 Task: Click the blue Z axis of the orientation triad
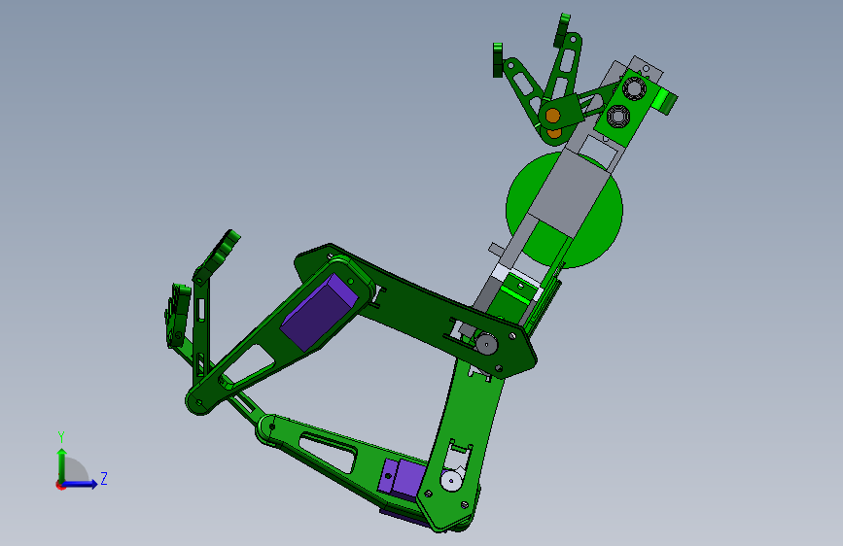(81, 484)
